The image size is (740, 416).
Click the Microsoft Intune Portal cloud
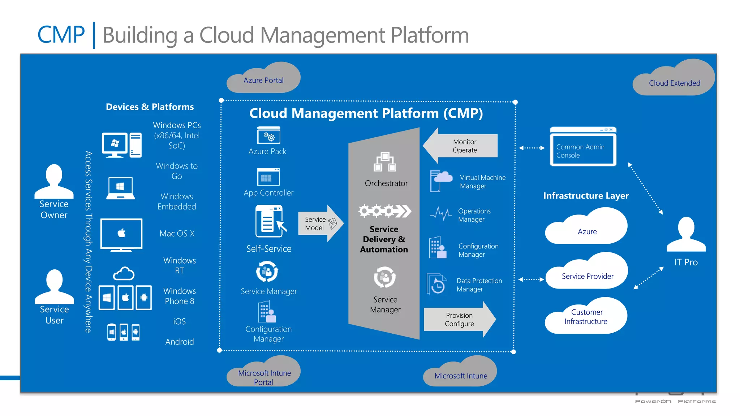click(264, 375)
